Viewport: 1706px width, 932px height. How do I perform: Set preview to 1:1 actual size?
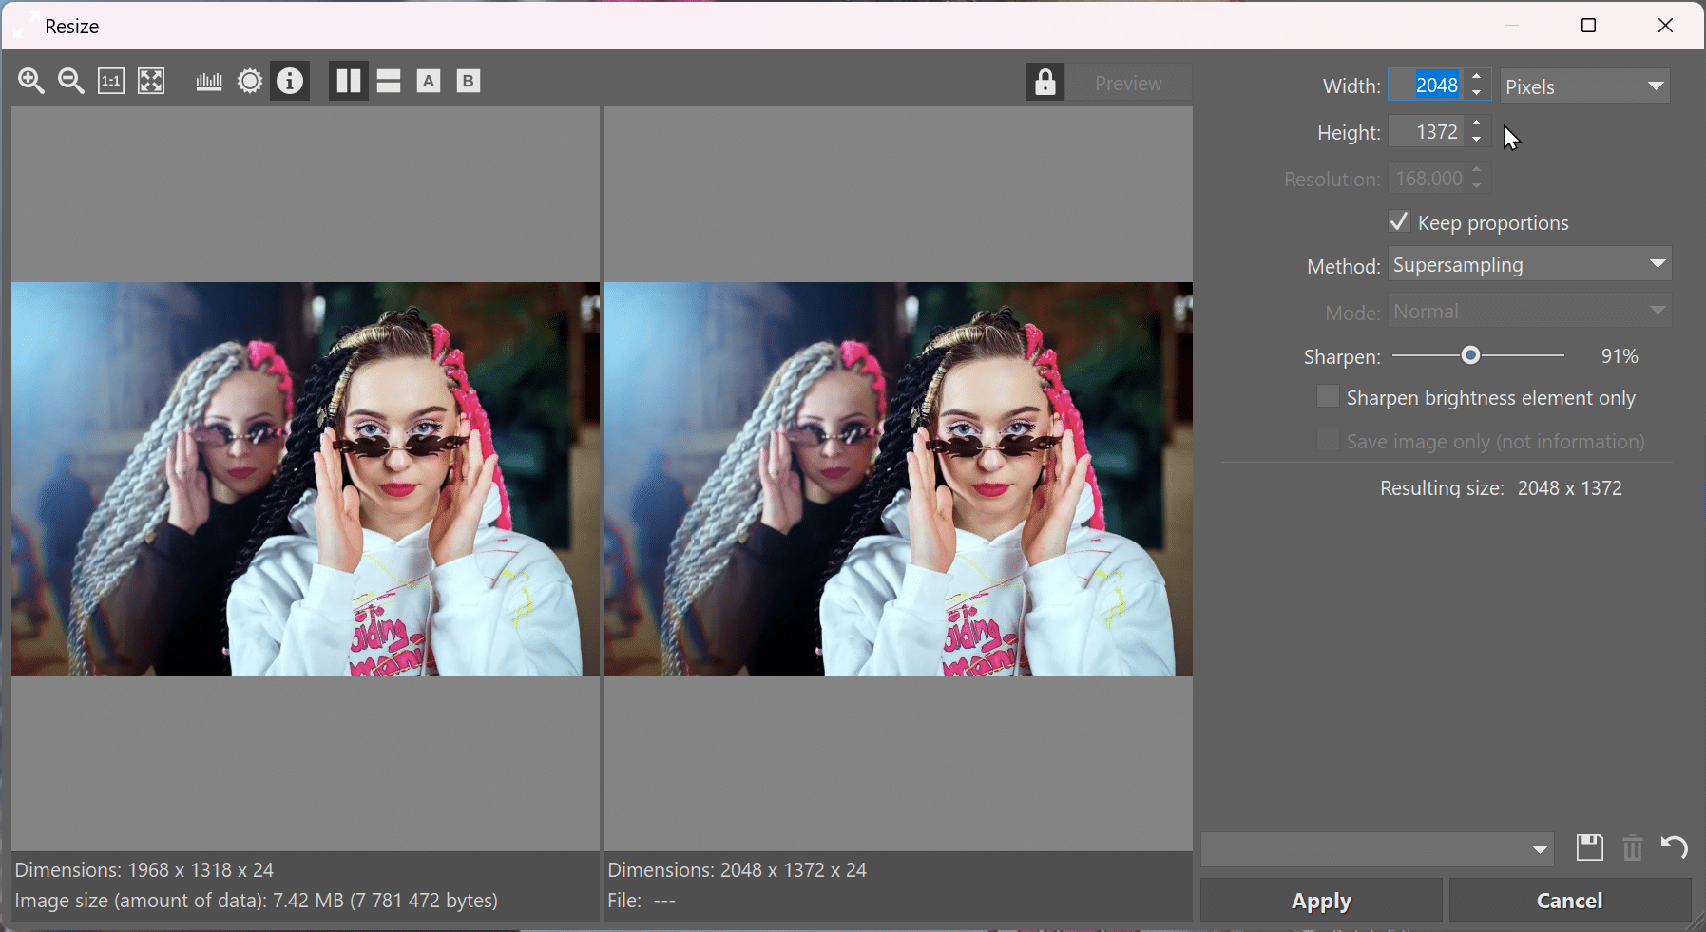[x=111, y=82]
